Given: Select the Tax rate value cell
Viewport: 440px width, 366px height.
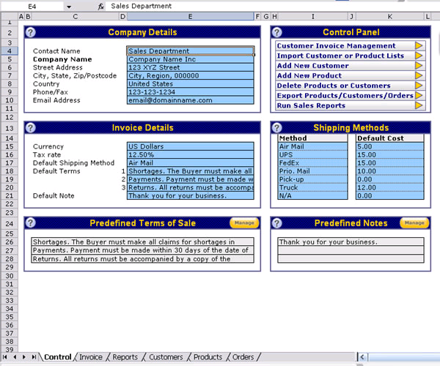Looking at the screenshot, I should pos(190,154).
